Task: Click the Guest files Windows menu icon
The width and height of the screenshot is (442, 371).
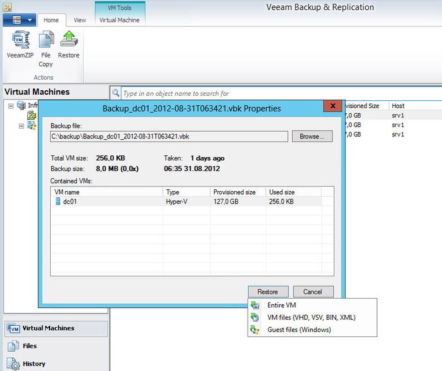Action: (255, 330)
